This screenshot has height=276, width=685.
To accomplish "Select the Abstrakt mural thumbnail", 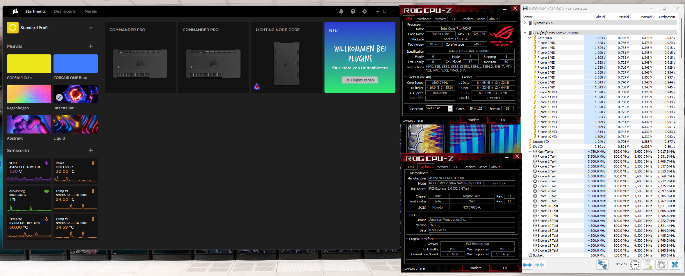I will [29, 124].
